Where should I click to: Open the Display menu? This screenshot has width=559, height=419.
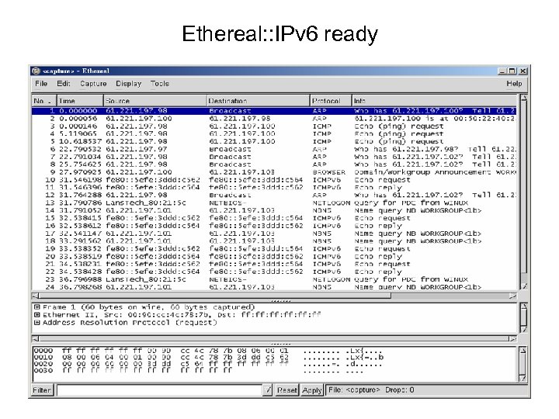tap(128, 83)
